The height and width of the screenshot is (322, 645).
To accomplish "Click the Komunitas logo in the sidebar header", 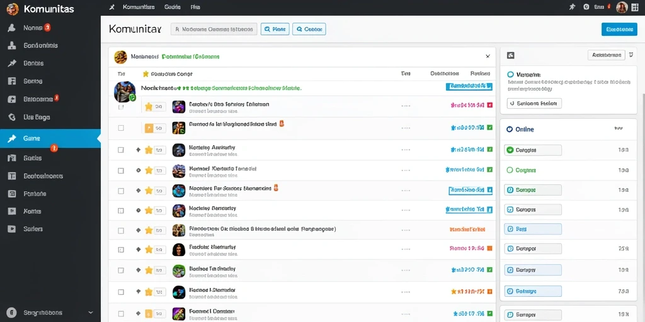I will pos(13,8).
